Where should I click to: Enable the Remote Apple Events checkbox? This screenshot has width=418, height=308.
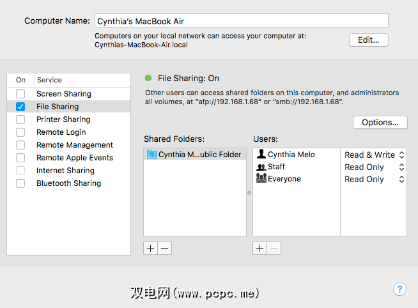[20, 158]
